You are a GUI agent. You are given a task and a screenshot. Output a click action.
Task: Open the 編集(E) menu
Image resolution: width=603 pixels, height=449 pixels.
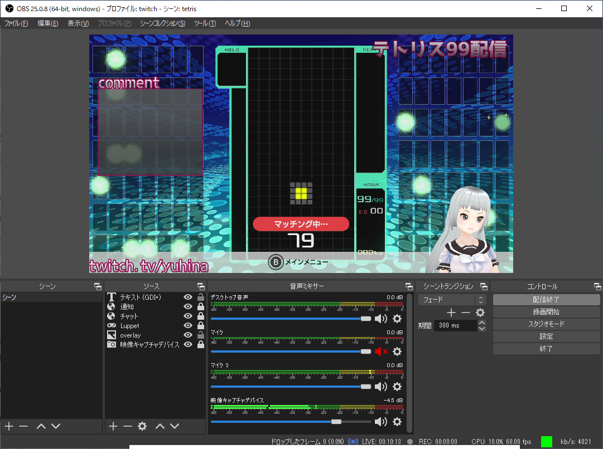point(47,23)
